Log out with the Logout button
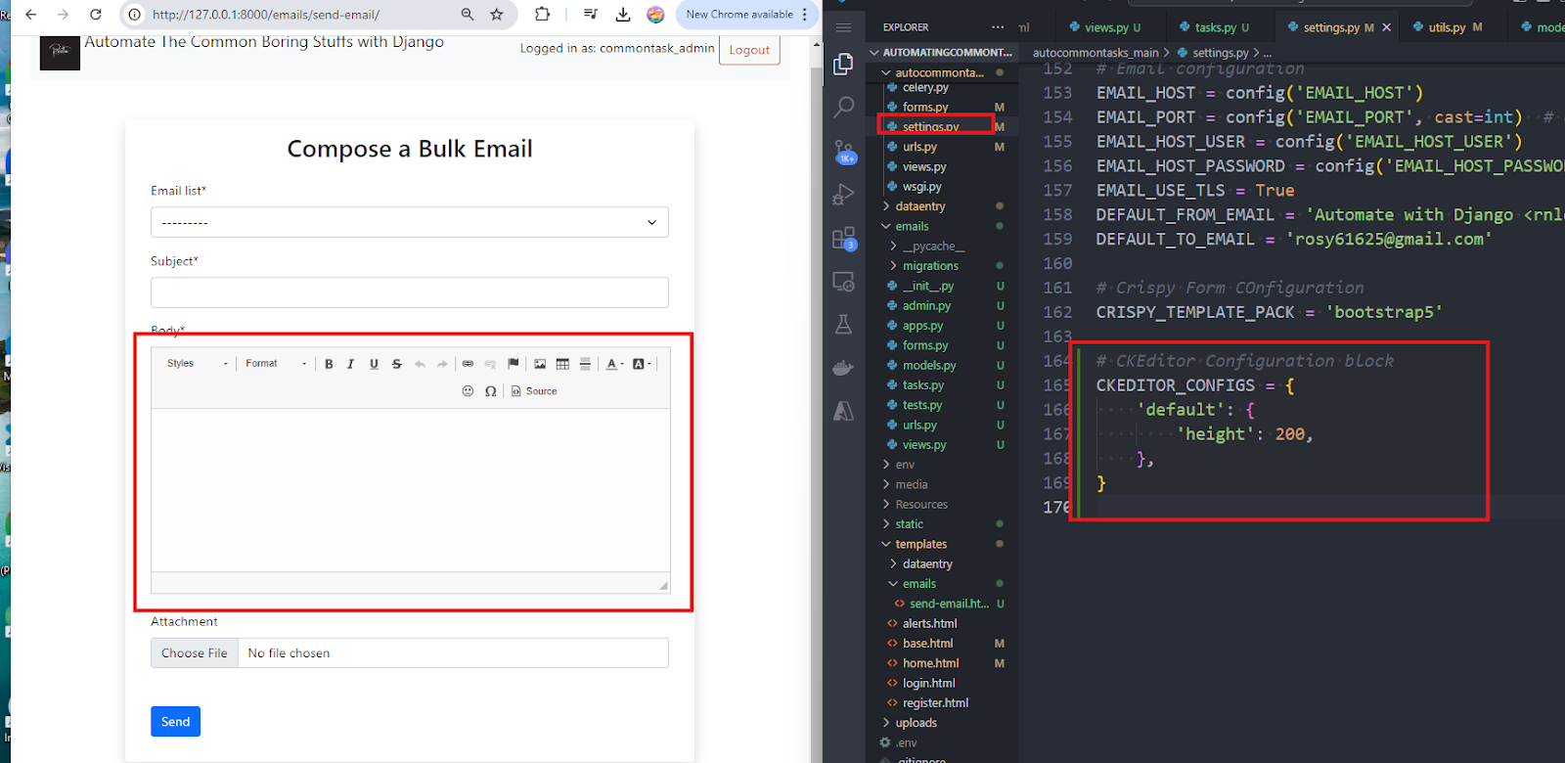 click(x=749, y=50)
